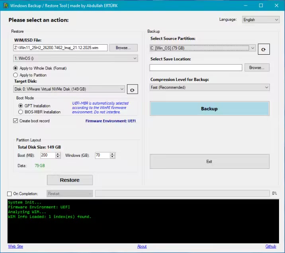
Task: Open the Github link
Action: [x=271, y=247]
